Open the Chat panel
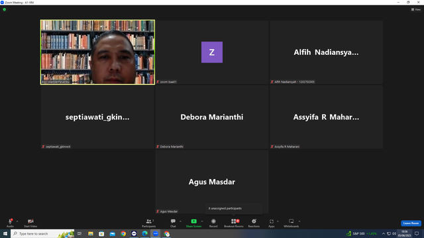The width and height of the screenshot is (424, 238). (173, 223)
